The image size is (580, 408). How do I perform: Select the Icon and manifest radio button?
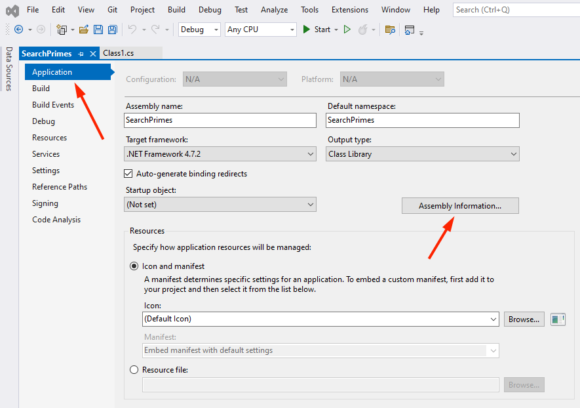(134, 266)
